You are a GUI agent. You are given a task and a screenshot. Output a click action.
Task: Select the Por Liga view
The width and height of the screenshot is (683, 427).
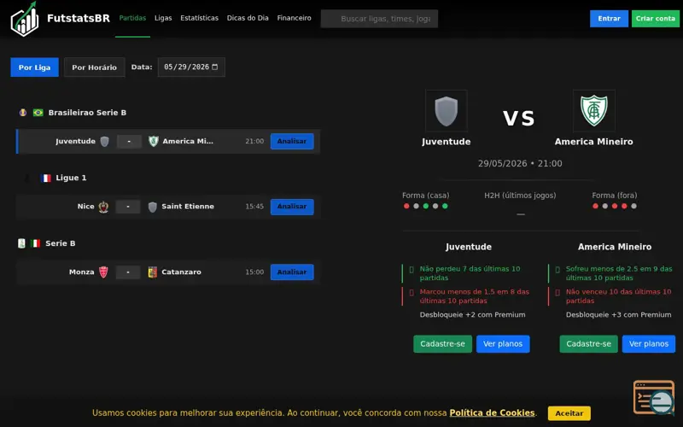(34, 67)
